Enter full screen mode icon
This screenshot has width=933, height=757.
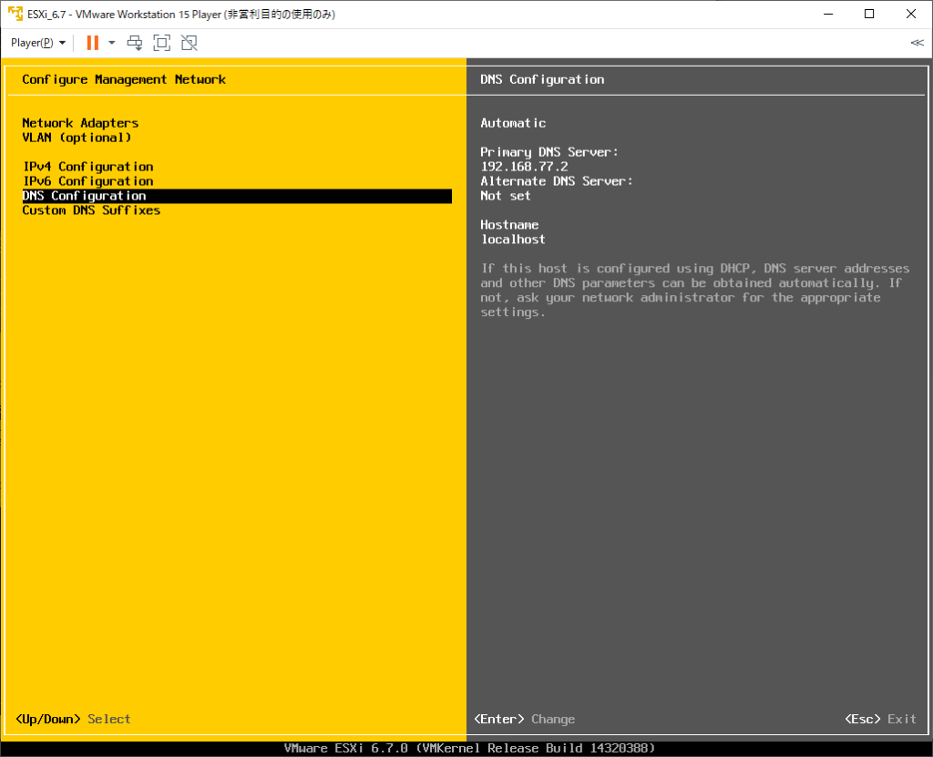[162, 43]
